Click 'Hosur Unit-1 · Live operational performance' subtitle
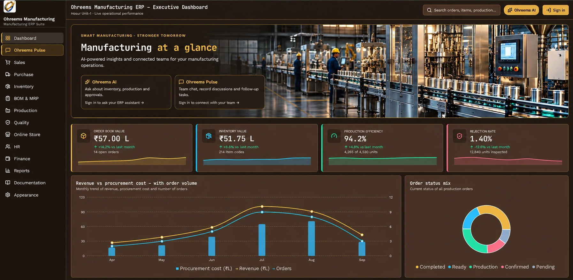This screenshot has height=280, width=573. (x=107, y=13)
